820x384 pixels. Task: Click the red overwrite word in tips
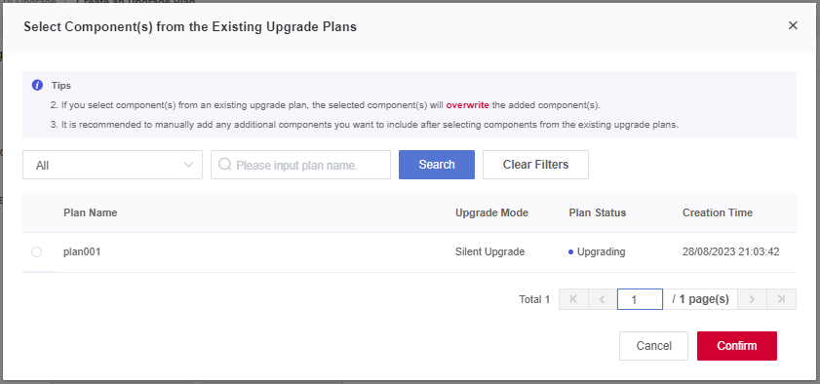[x=467, y=105]
